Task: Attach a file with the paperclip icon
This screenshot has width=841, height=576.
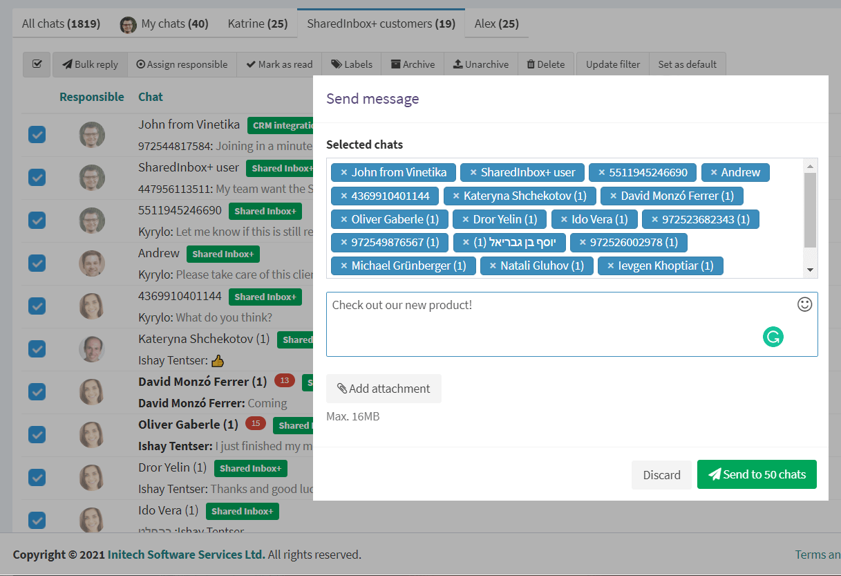Action: point(343,388)
